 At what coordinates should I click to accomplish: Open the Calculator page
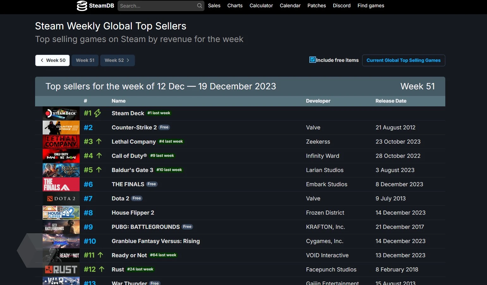[261, 6]
